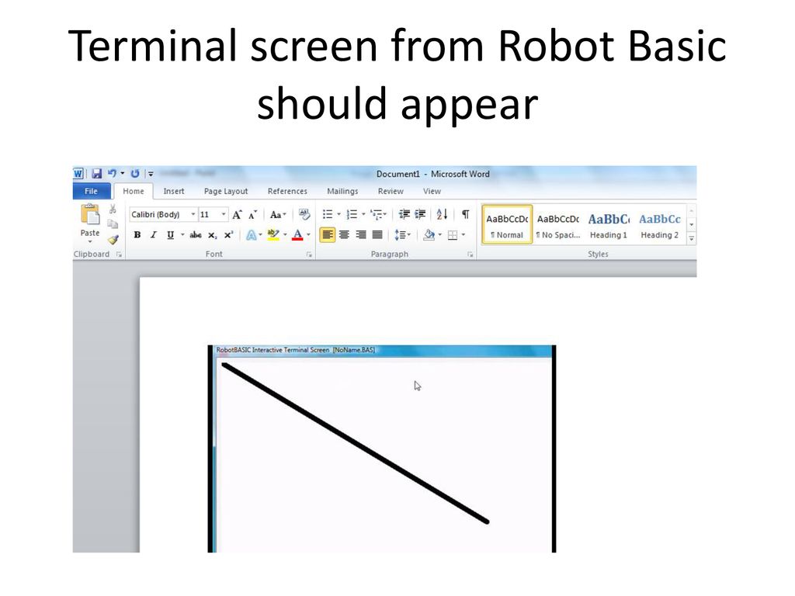Click the Shading paint bucket icon
This screenshot has width=795, height=596.
[429, 234]
